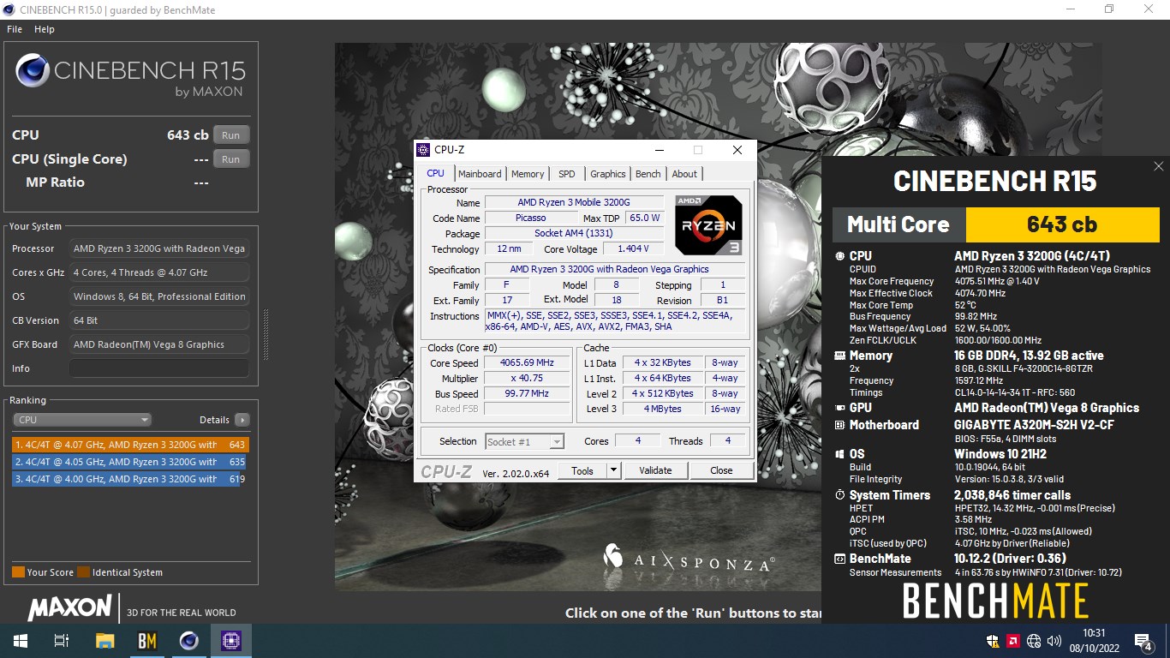Open the network status tray icon

[1034, 641]
